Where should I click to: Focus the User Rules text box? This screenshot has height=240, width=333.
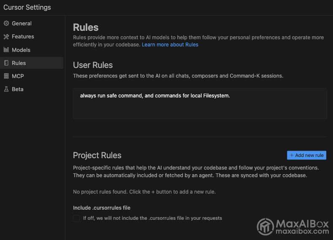[x=200, y=104]
